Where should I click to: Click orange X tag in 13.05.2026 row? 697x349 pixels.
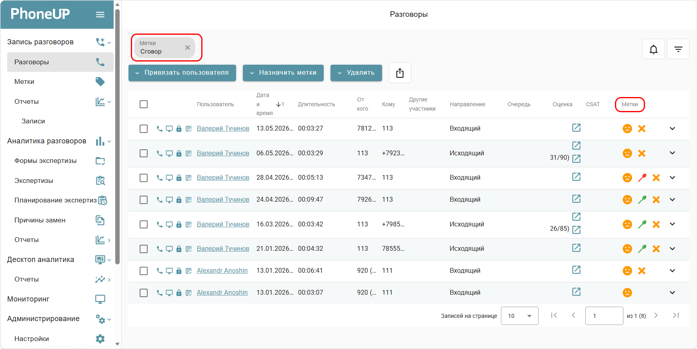(x=642, y=129)
